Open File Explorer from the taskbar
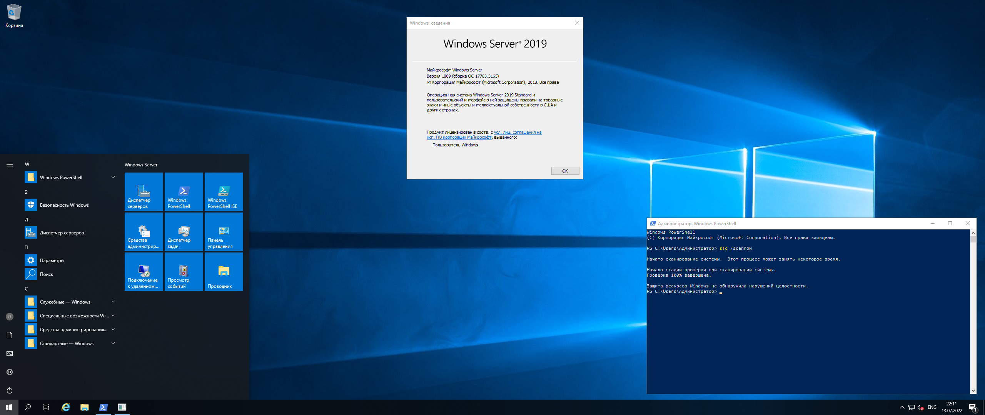 pos(84,407)
